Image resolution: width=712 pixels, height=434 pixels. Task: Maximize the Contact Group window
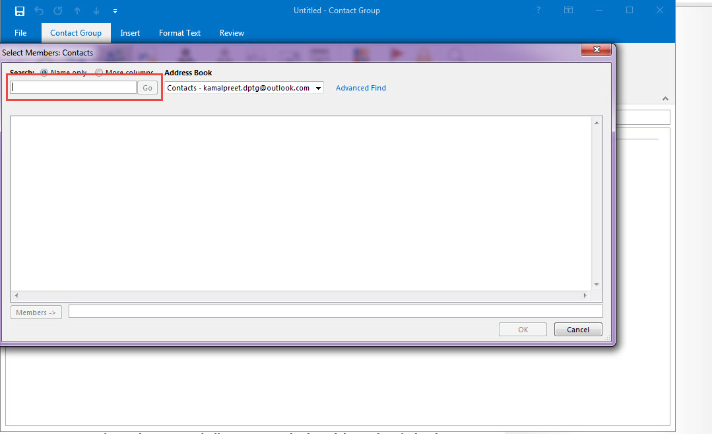pyautogui.click(x=630, y=10)
